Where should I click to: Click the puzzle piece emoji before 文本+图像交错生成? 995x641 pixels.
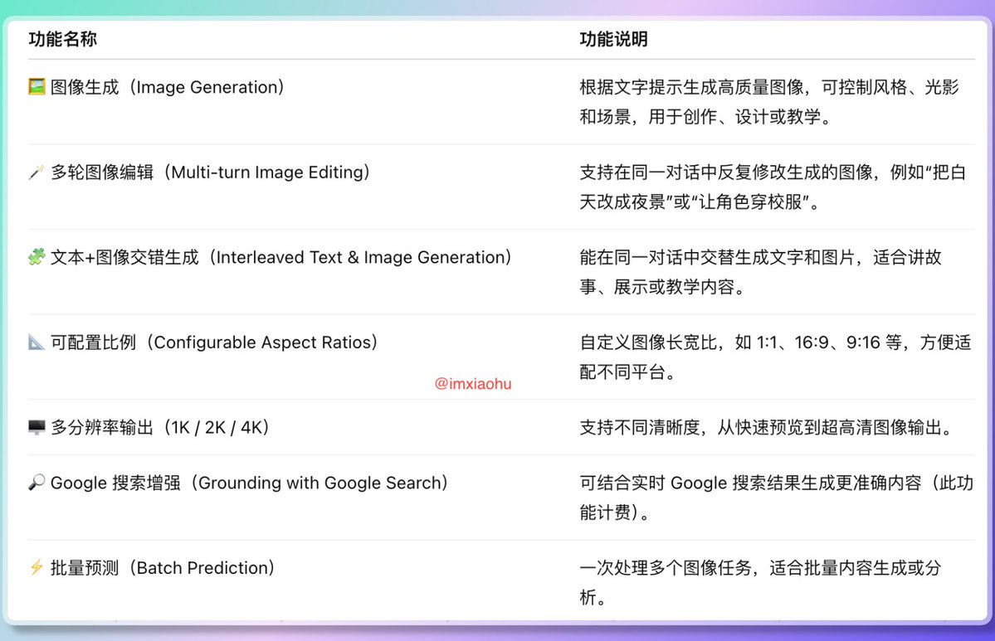(x=37, y=257)
